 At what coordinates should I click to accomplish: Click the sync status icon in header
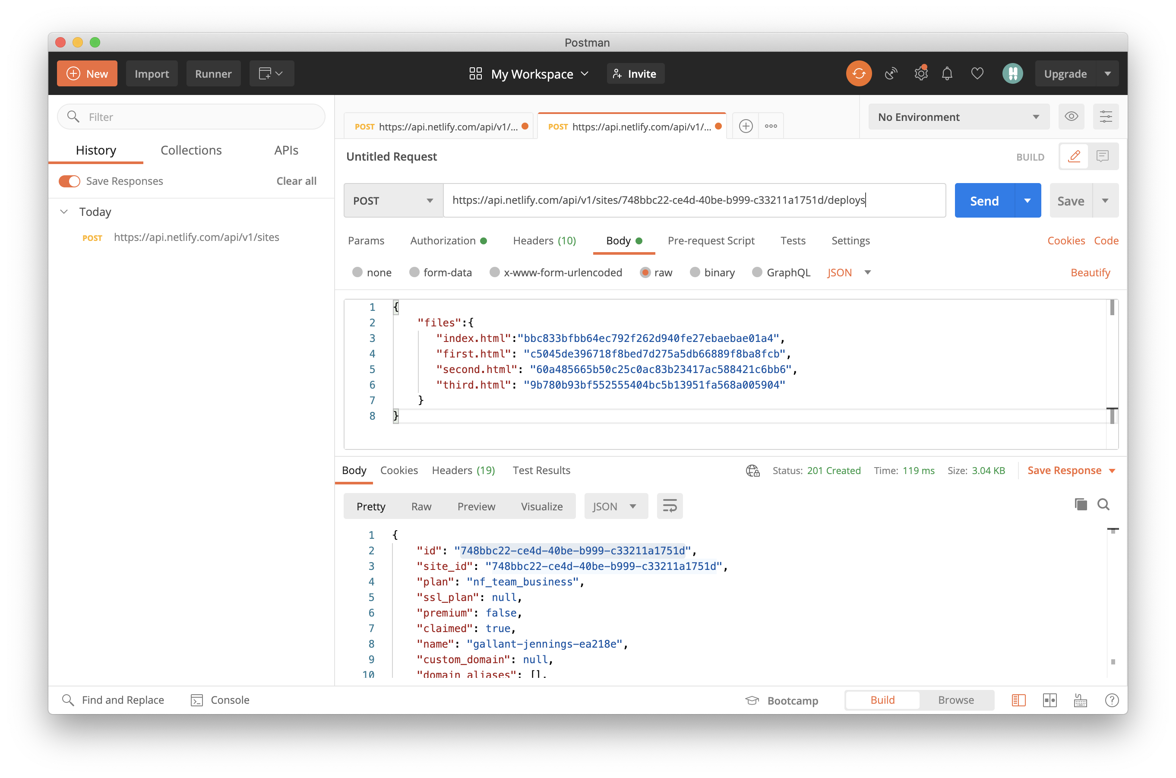(x=859, y=73)
